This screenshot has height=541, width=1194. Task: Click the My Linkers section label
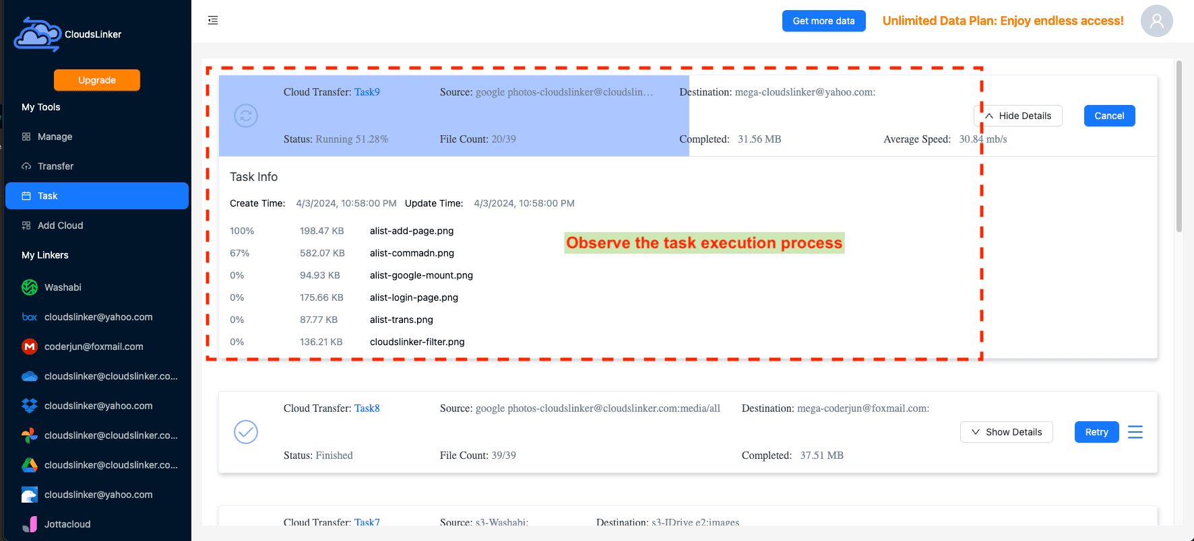pos(45,255)
